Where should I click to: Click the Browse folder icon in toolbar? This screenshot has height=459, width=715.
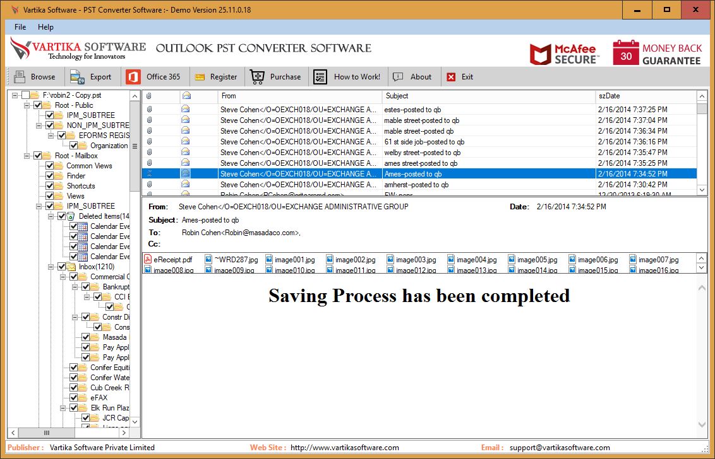click(20, 77)
